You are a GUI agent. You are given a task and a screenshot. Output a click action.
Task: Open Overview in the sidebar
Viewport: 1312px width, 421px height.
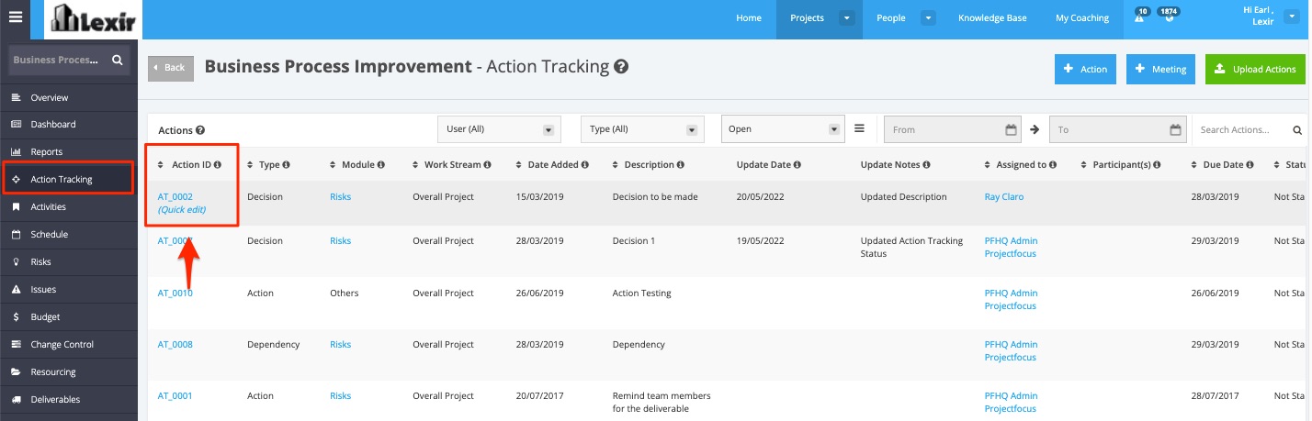click(x=69, y=97)
